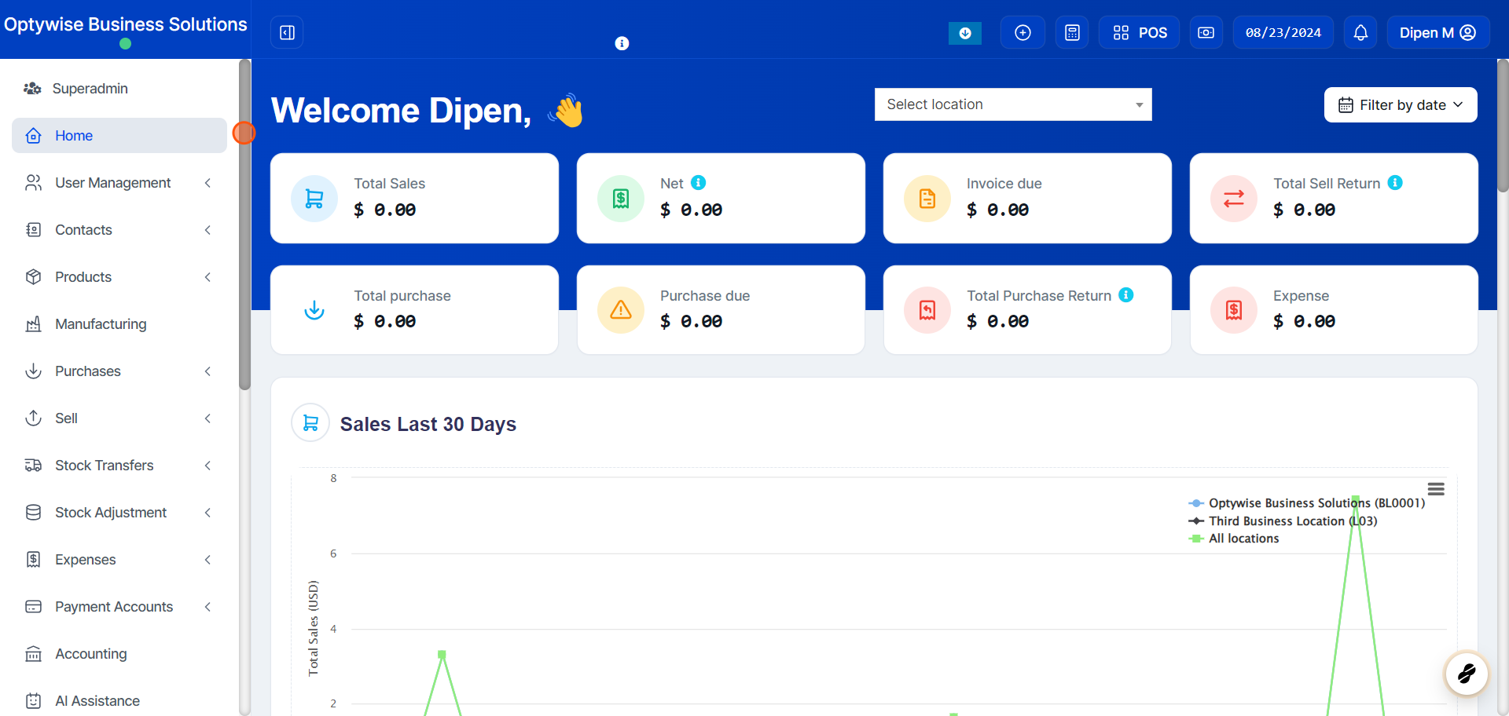Click the Stock Transfers truck icon
1509x716 pixels.
coord(33,466)
